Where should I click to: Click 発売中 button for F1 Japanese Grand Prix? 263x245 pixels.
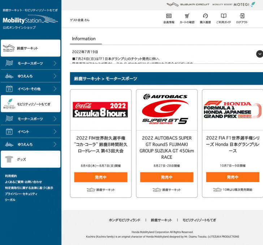[x=233, y=177]
